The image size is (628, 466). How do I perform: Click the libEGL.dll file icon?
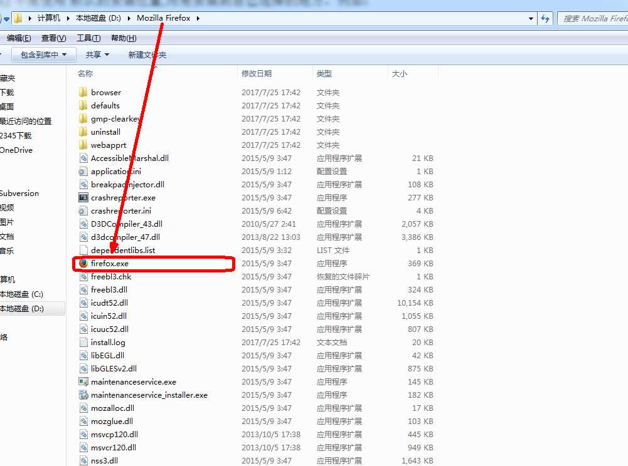pyautogui.click(x=83, y=355)
